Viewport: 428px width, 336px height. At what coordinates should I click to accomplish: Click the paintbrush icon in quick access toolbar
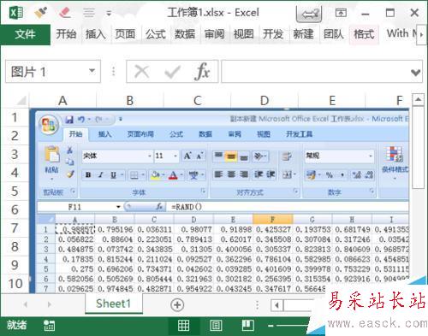pyautogui.click(x=40, y=13)
